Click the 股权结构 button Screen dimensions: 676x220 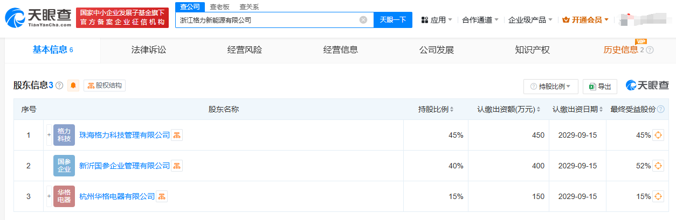pyautogui.click(x=105, y=86)
